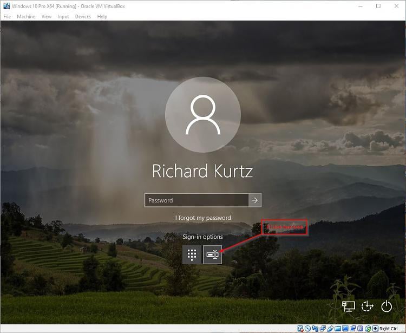Click the power icon on the lock screen
Image resolution: width=406 pixels, height=333 pixels.
386,306
